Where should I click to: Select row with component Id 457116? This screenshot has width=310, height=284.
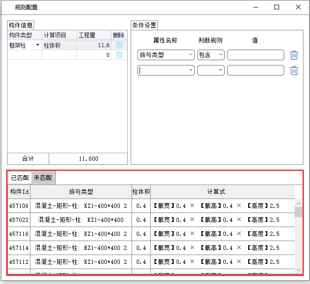151,234
